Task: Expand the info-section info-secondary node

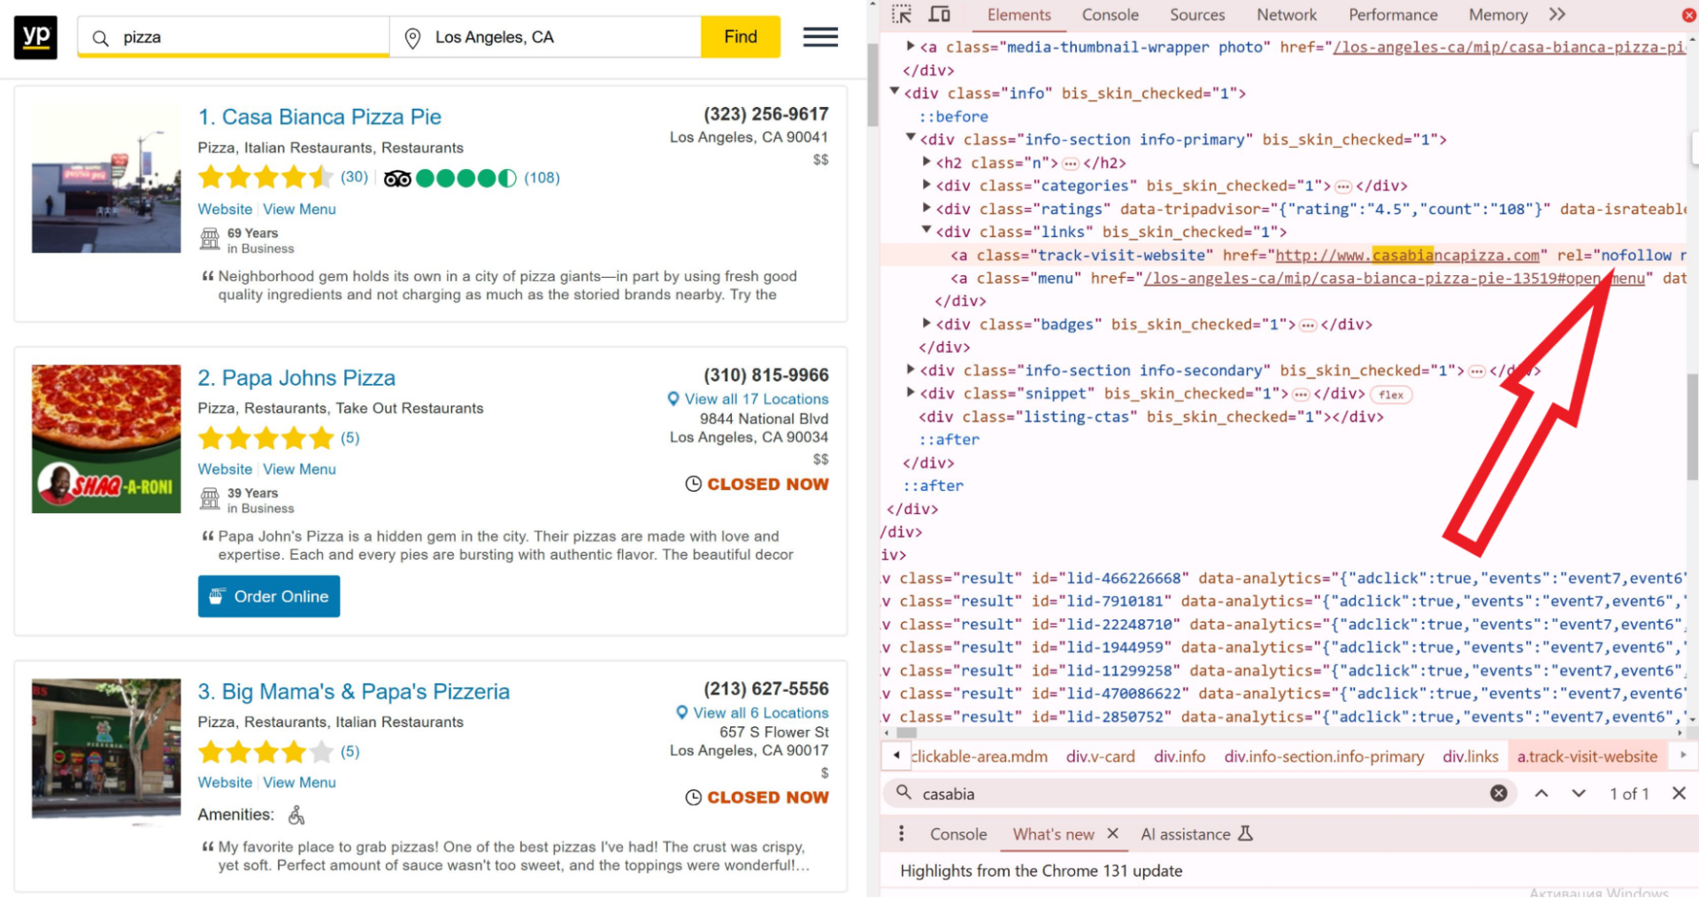Action: pyautogui.click(x=911, y=370)
